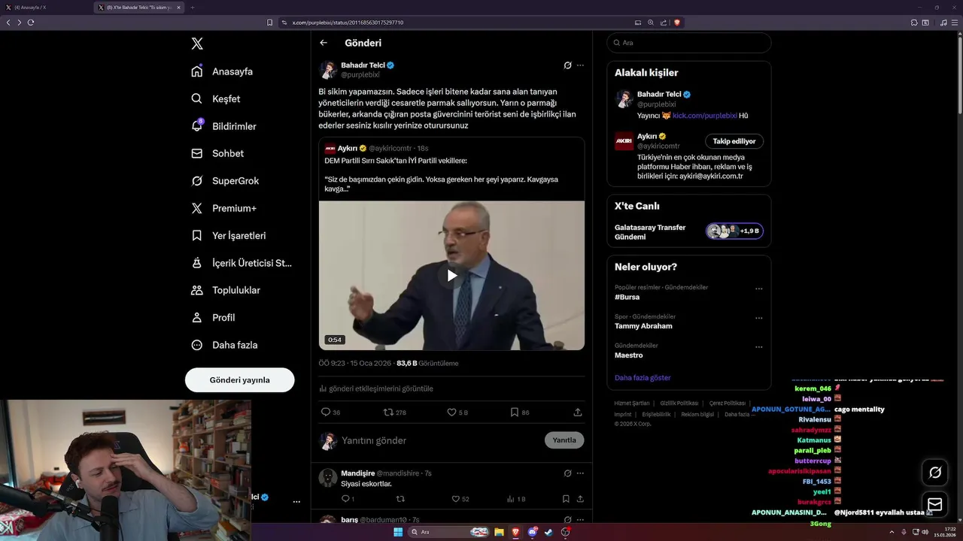This screenshot has width=963, height=541.
Task: Play the embedded video
Action: pyautogui.click(x=451, y=275)
